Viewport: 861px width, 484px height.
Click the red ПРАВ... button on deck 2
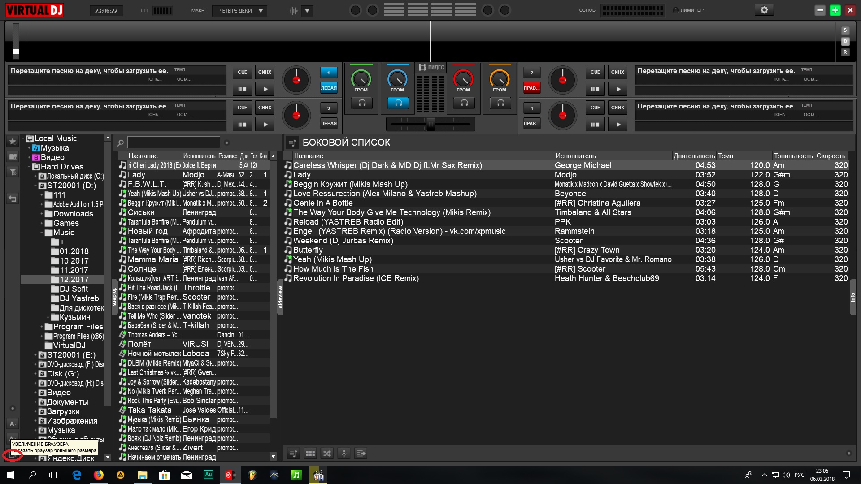pyautogui.click(x=532, y=88)
